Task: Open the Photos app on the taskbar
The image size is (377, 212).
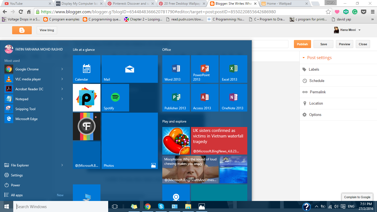Action: [x=201, y=206]
